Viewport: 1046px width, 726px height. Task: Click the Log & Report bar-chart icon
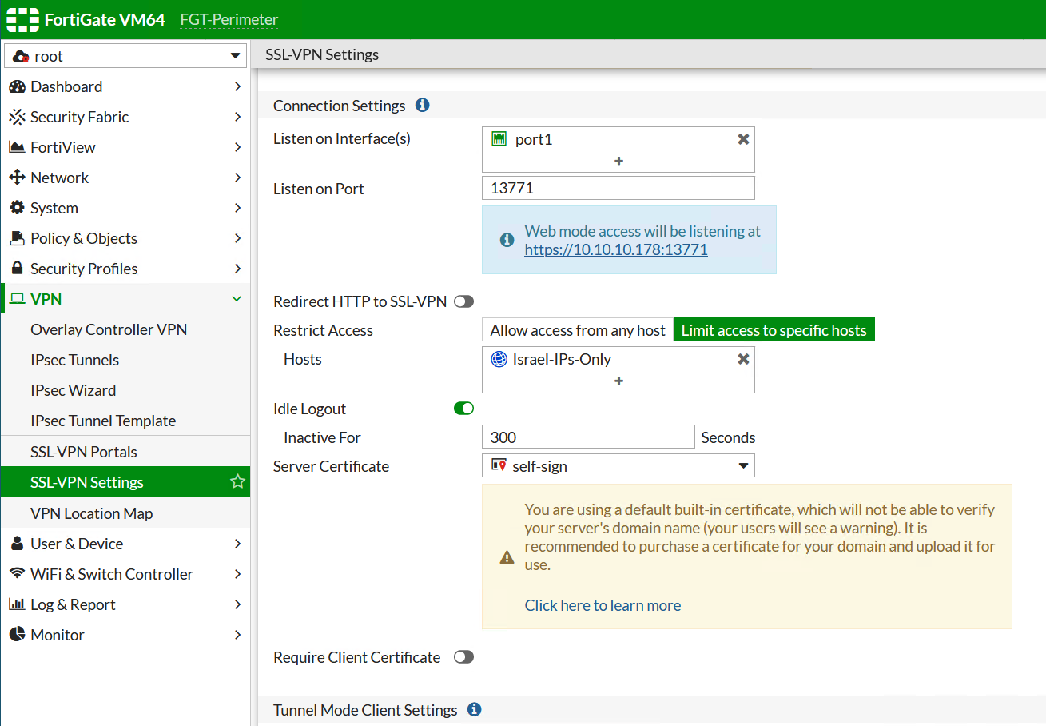pos(17,604)
